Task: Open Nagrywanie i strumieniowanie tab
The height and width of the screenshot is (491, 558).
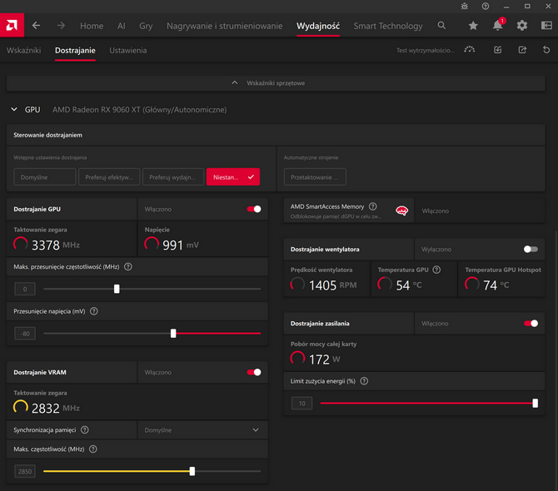Action: point(225,26)
